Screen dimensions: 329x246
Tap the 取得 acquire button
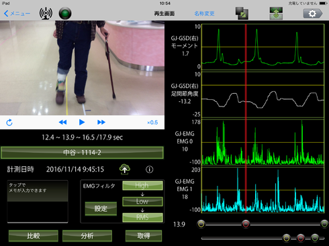144,236
